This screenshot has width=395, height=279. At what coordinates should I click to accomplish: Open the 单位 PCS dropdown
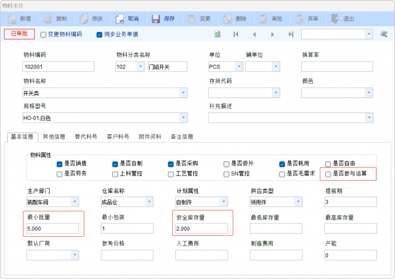239,67
